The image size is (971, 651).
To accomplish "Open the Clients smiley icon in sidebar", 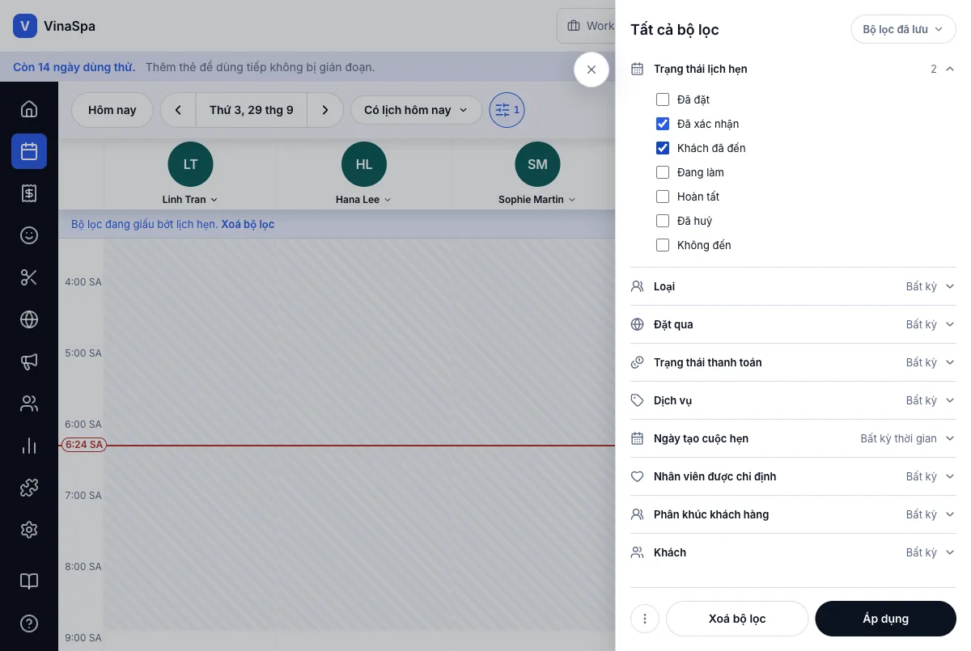I will click(29, 235).
